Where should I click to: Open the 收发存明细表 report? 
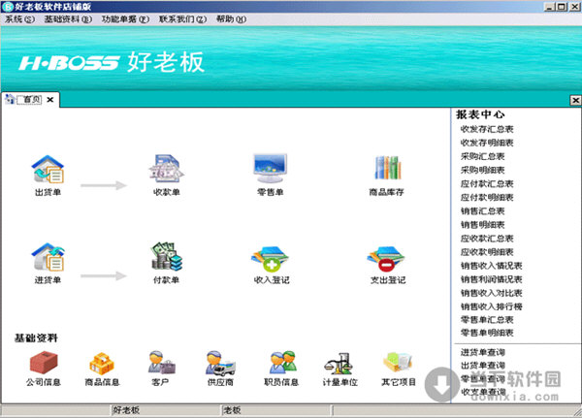click(x=487, y=143)
